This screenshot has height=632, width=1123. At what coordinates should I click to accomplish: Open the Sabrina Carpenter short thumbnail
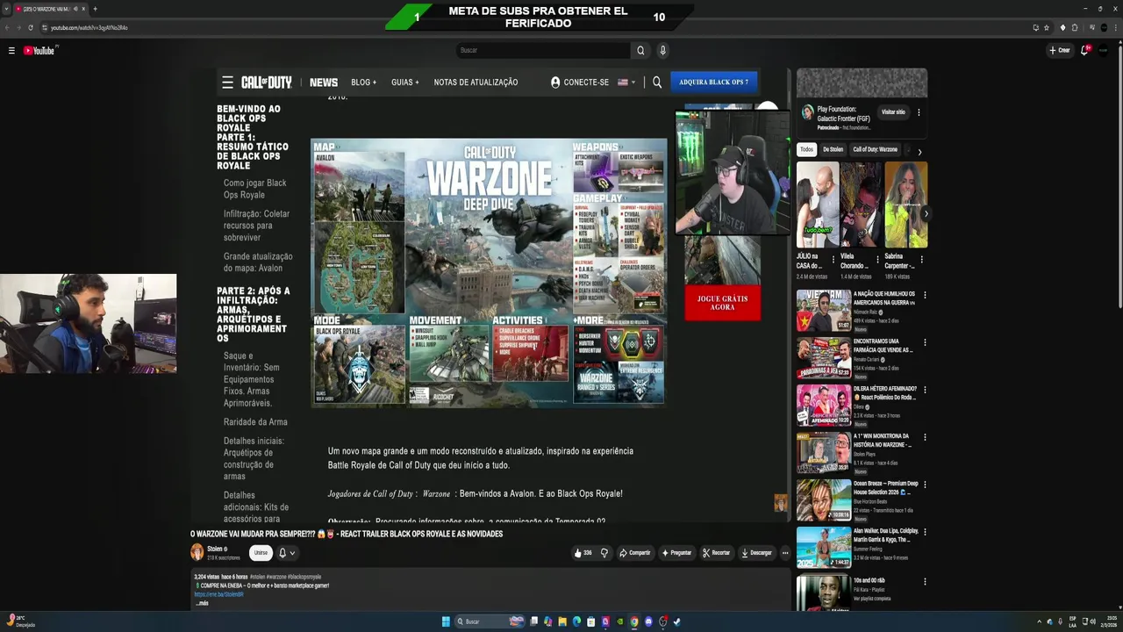pos(905,205)
